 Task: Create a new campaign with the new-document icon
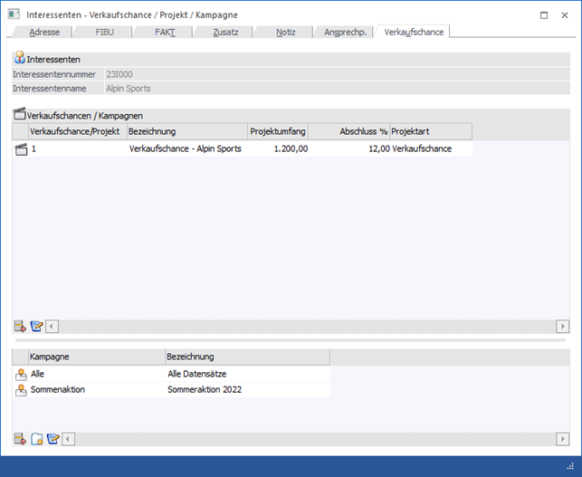(x=37, y=440)
